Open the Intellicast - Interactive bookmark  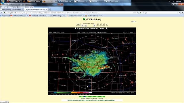38,16
